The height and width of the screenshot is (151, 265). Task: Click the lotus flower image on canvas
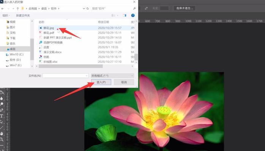154,112
